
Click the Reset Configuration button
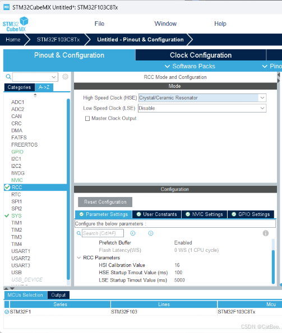[105, 202]
